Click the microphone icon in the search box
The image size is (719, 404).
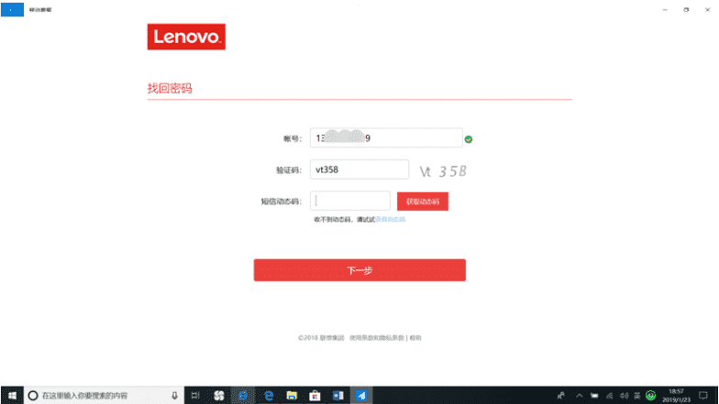point(174,396)
